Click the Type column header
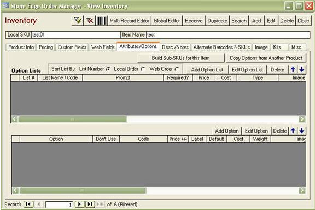315x210 pixels. pos(258,78)
